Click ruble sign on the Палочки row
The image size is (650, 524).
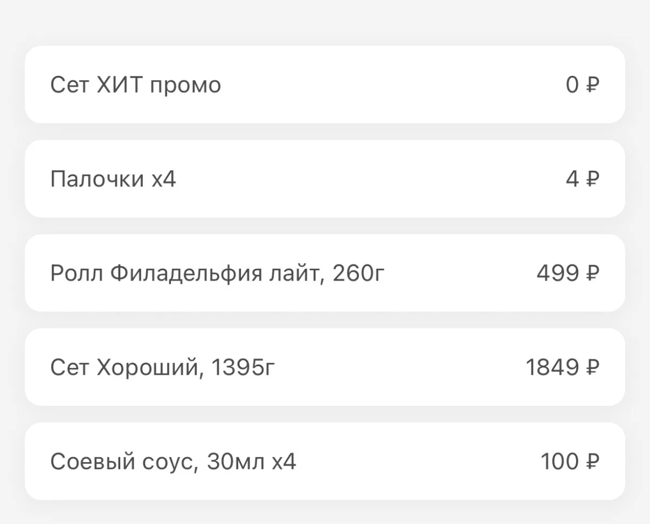pyautogui.click(x=592, y=179)
